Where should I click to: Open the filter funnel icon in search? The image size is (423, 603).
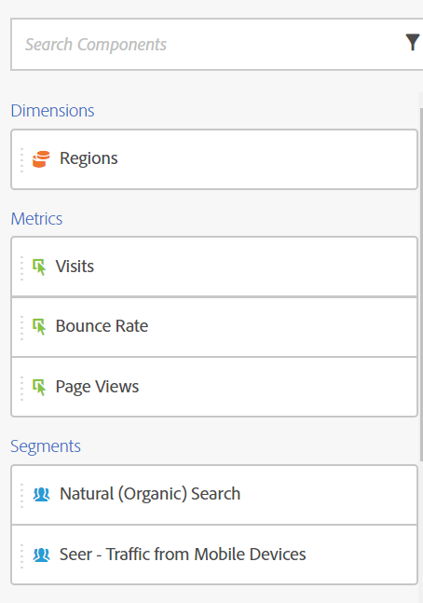[412, 42]
